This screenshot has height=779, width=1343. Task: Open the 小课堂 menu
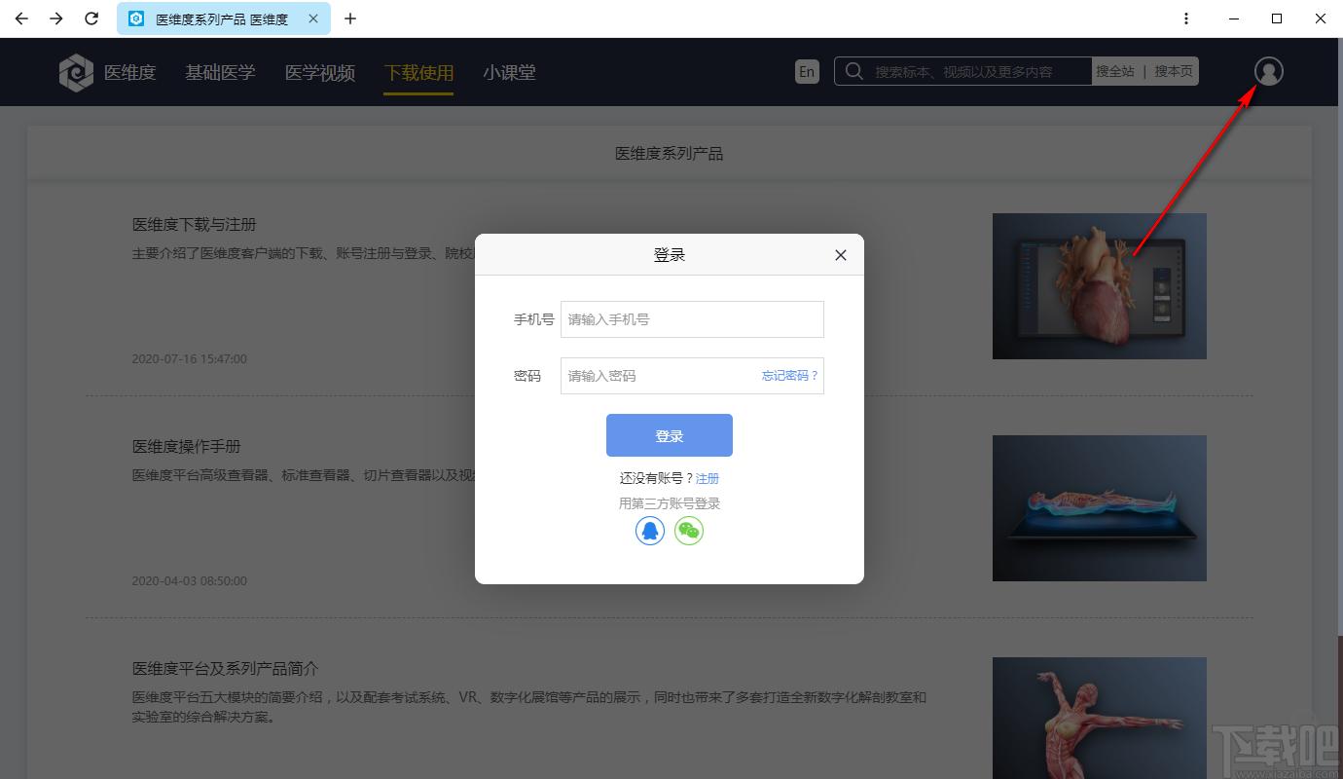point(510,73)
